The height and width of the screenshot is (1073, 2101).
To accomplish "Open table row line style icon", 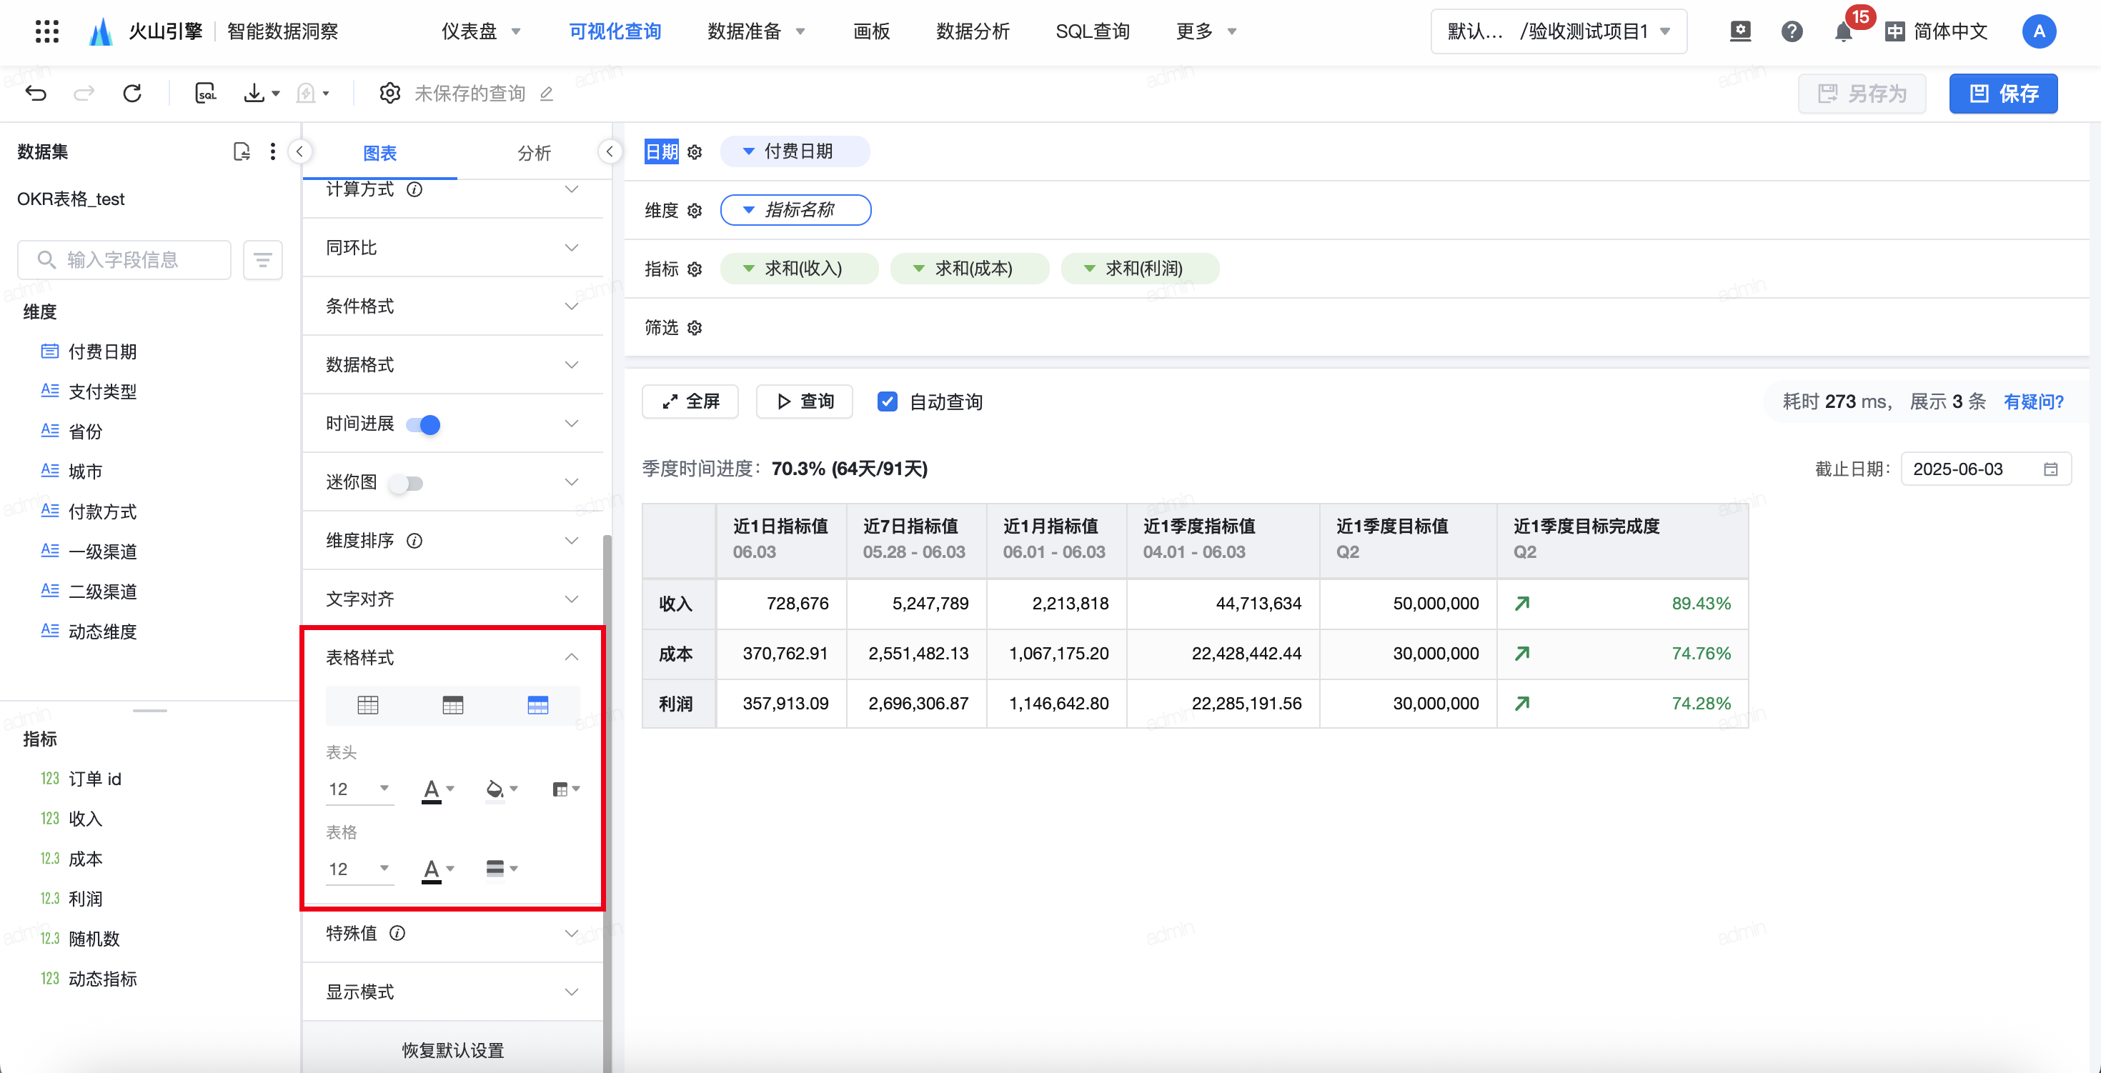I will (x=502, y=869).
